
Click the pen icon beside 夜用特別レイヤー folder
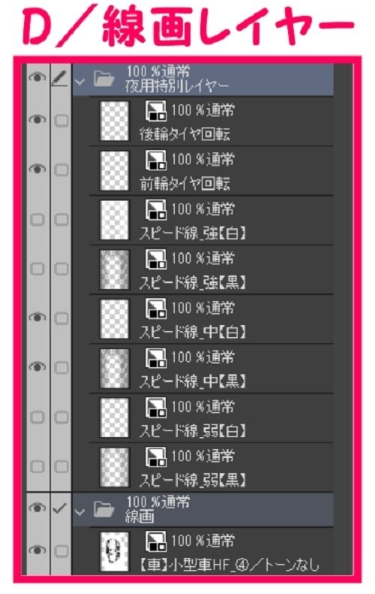coord(61,77)
